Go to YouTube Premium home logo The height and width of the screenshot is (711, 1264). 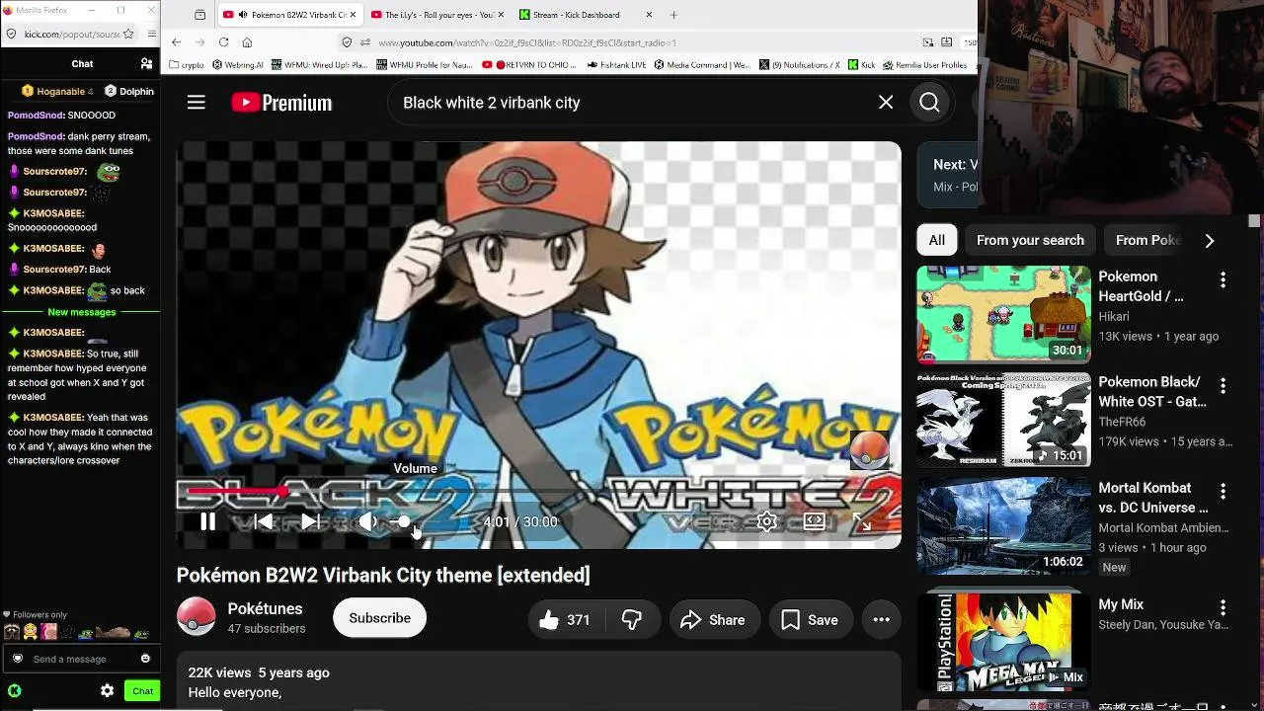(281, 103)
